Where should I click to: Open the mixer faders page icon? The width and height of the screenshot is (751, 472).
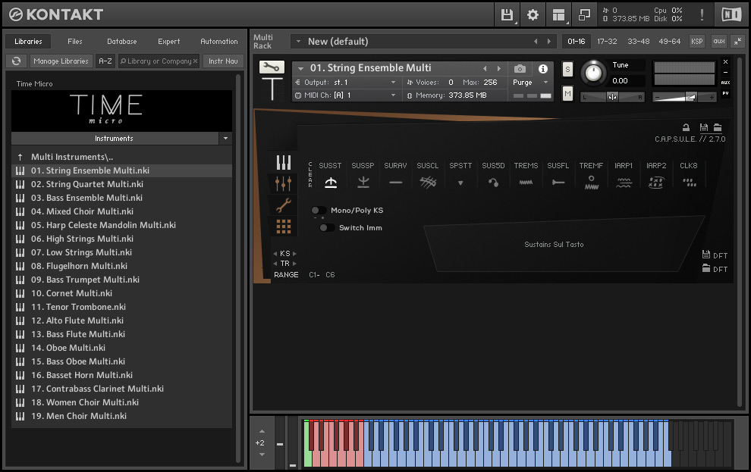[x=283, y=183]
